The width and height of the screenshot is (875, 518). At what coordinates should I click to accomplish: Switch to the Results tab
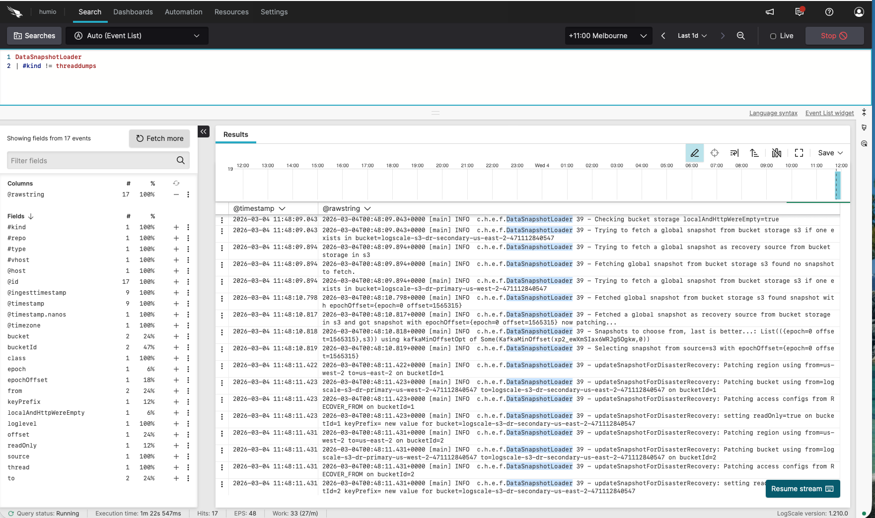pyautogui.click(x=235, y=134)
